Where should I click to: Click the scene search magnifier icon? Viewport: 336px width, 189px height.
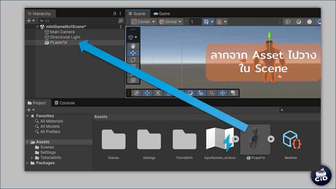click(212, 93)
